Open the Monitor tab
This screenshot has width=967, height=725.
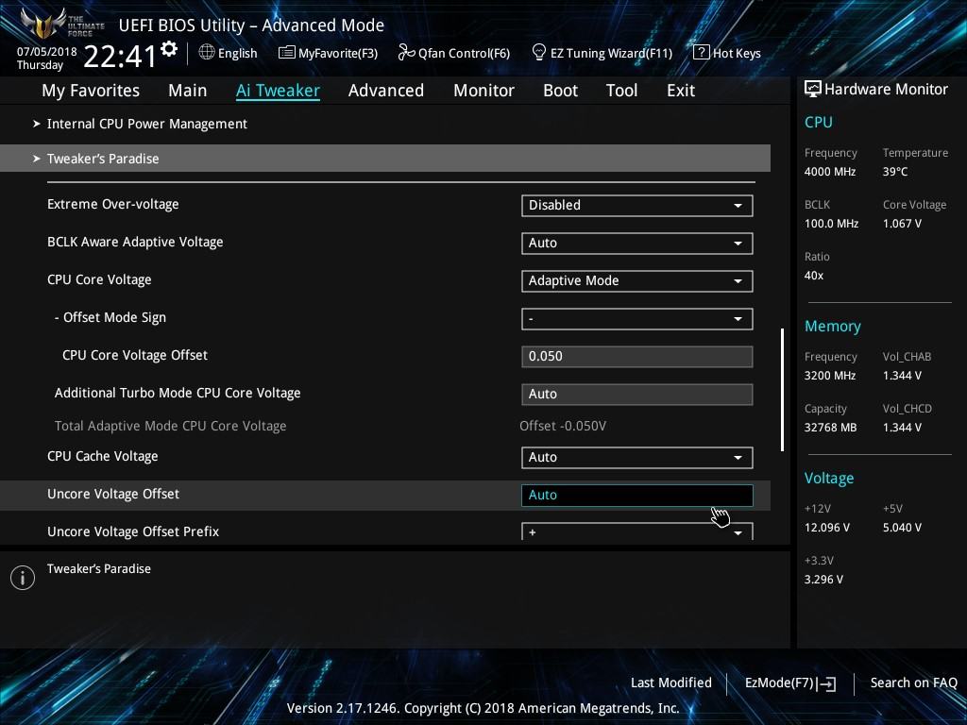[484, 91]
